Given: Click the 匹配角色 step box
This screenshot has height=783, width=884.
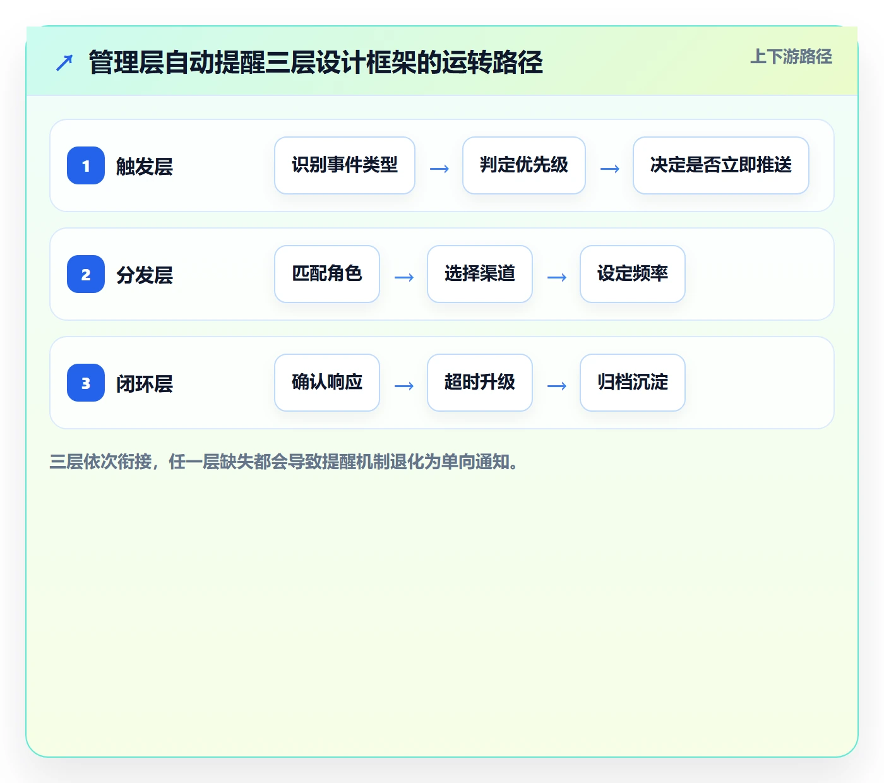Looking at the screenshot, I should 327,274.
